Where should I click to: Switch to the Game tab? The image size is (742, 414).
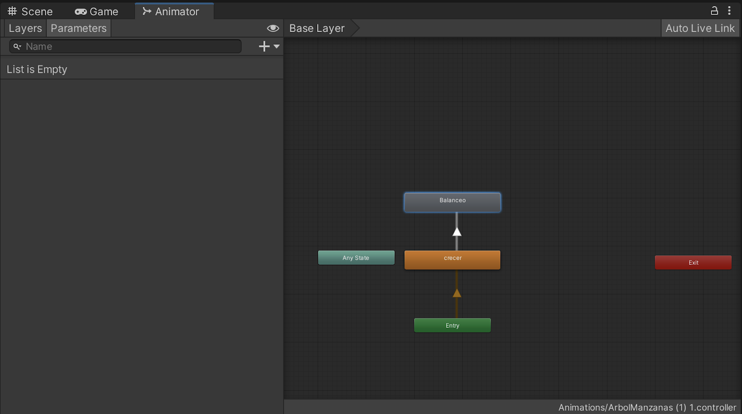click(96, 12)
